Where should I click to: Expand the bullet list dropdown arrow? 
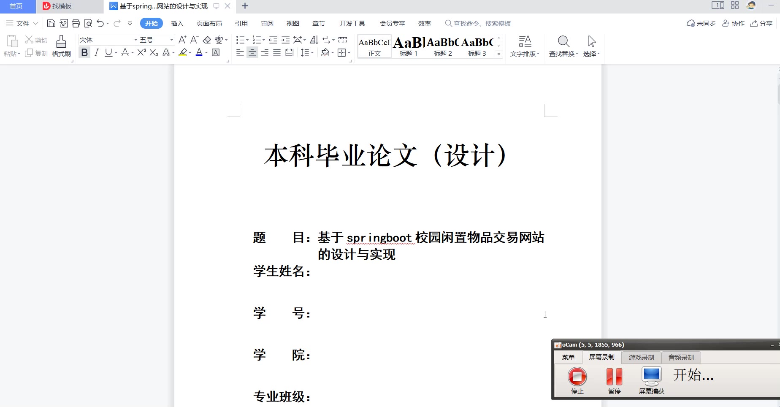(x=247, y=40)
